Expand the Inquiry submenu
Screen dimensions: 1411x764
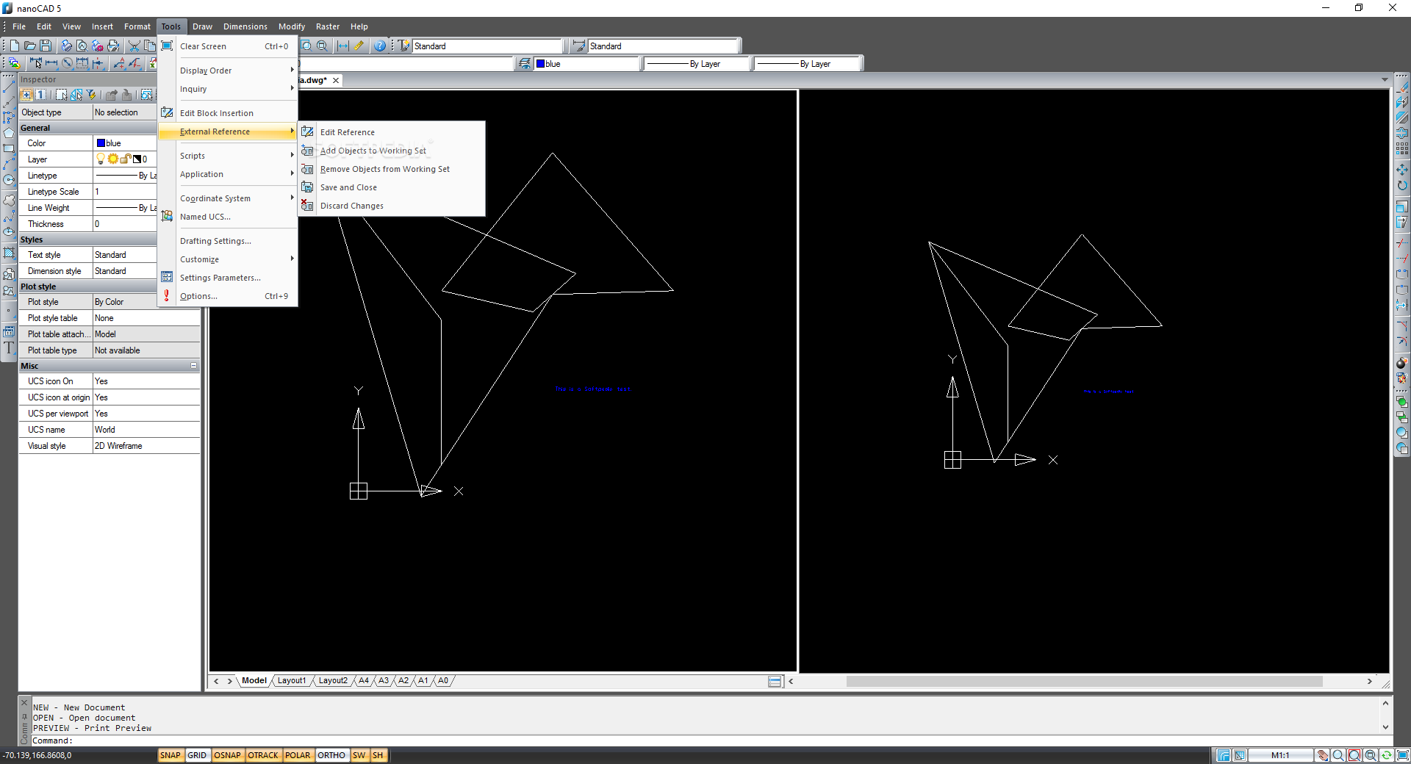pyautogui.click(x=228, y=89)
